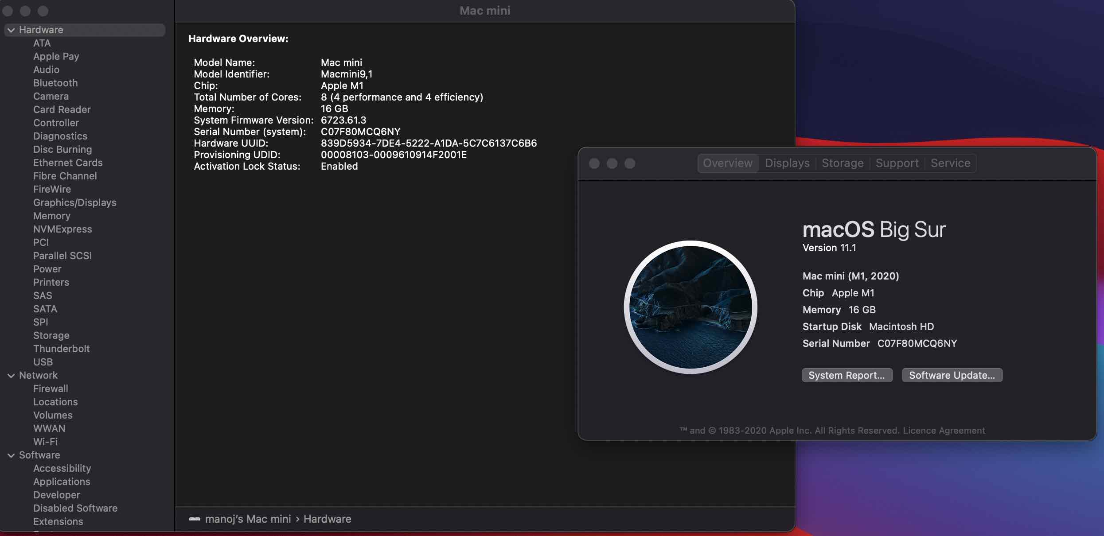Screen dimensions: 1104x536
Task: Select the Overview tab
Action: [x=728, y=163]
